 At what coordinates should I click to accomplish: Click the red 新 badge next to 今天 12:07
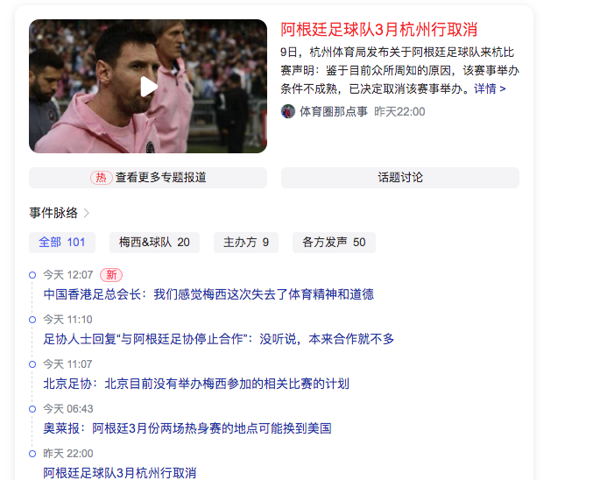pos(111,275)
